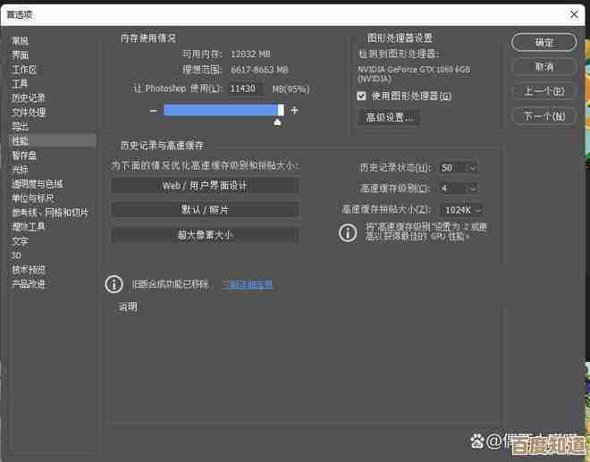
Task: Click NVIDIA GeForce GTX 1060 6GB text
Action: pos(414,70)
